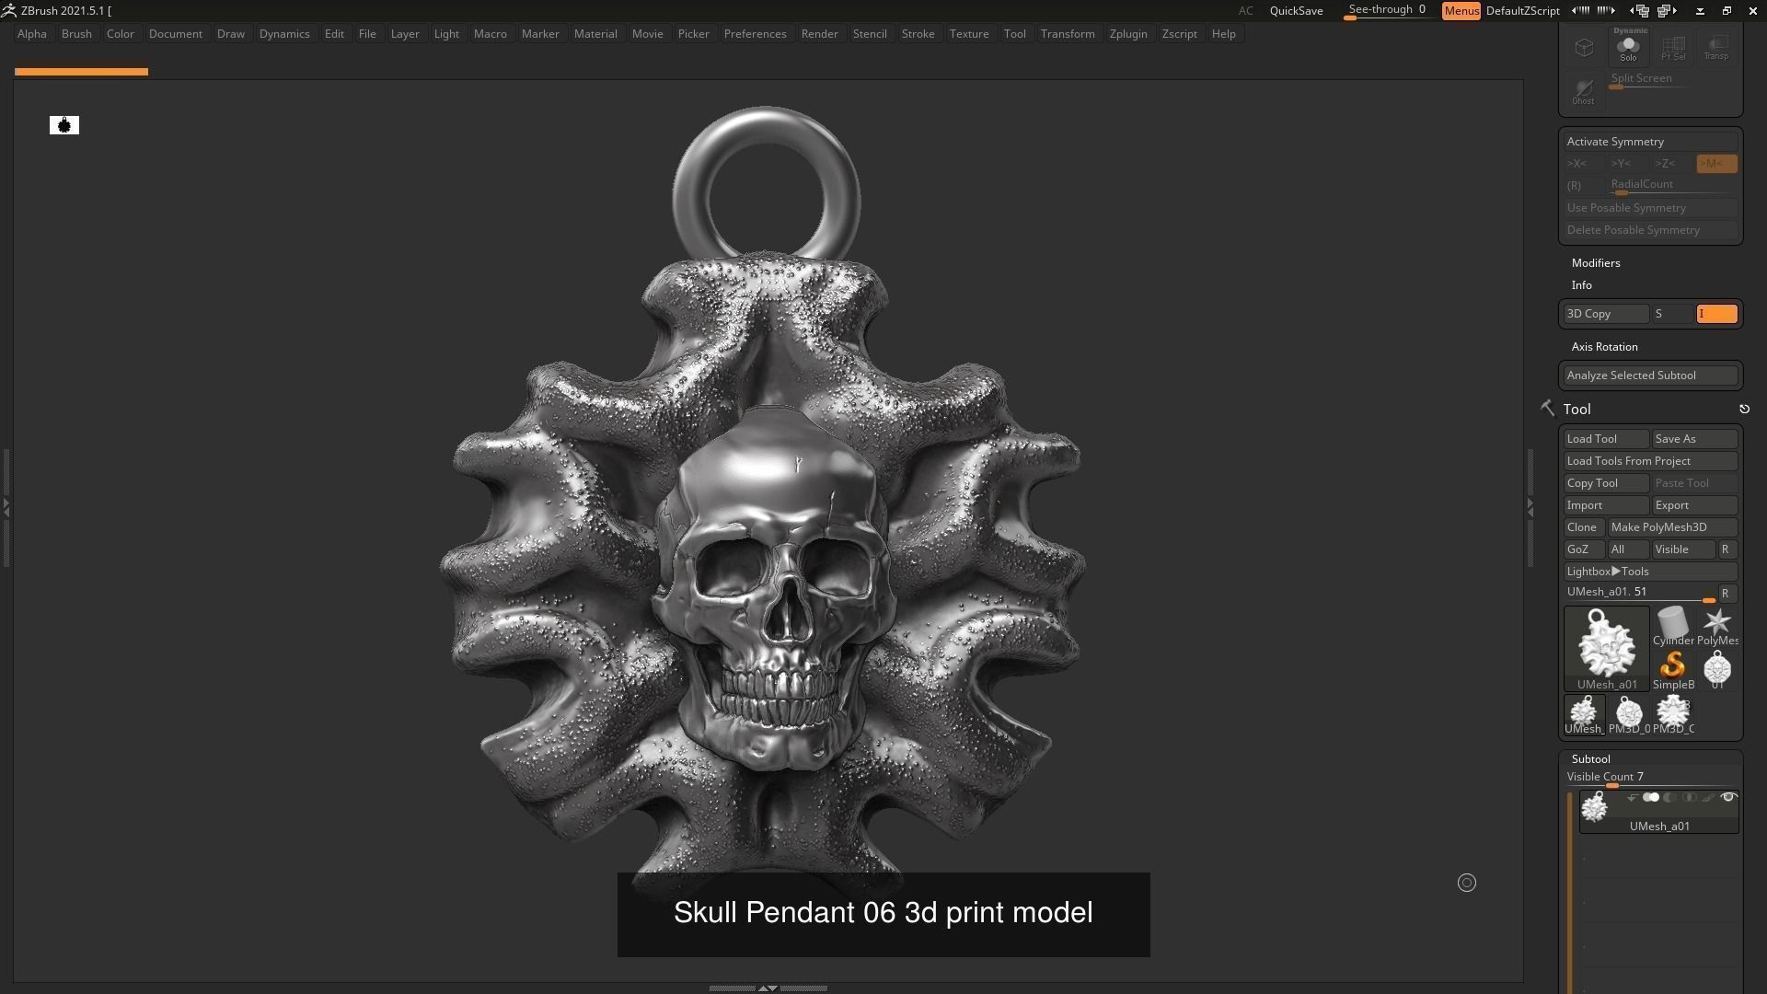Adjust the Split Screen slider

click(x=1650, y=80)
